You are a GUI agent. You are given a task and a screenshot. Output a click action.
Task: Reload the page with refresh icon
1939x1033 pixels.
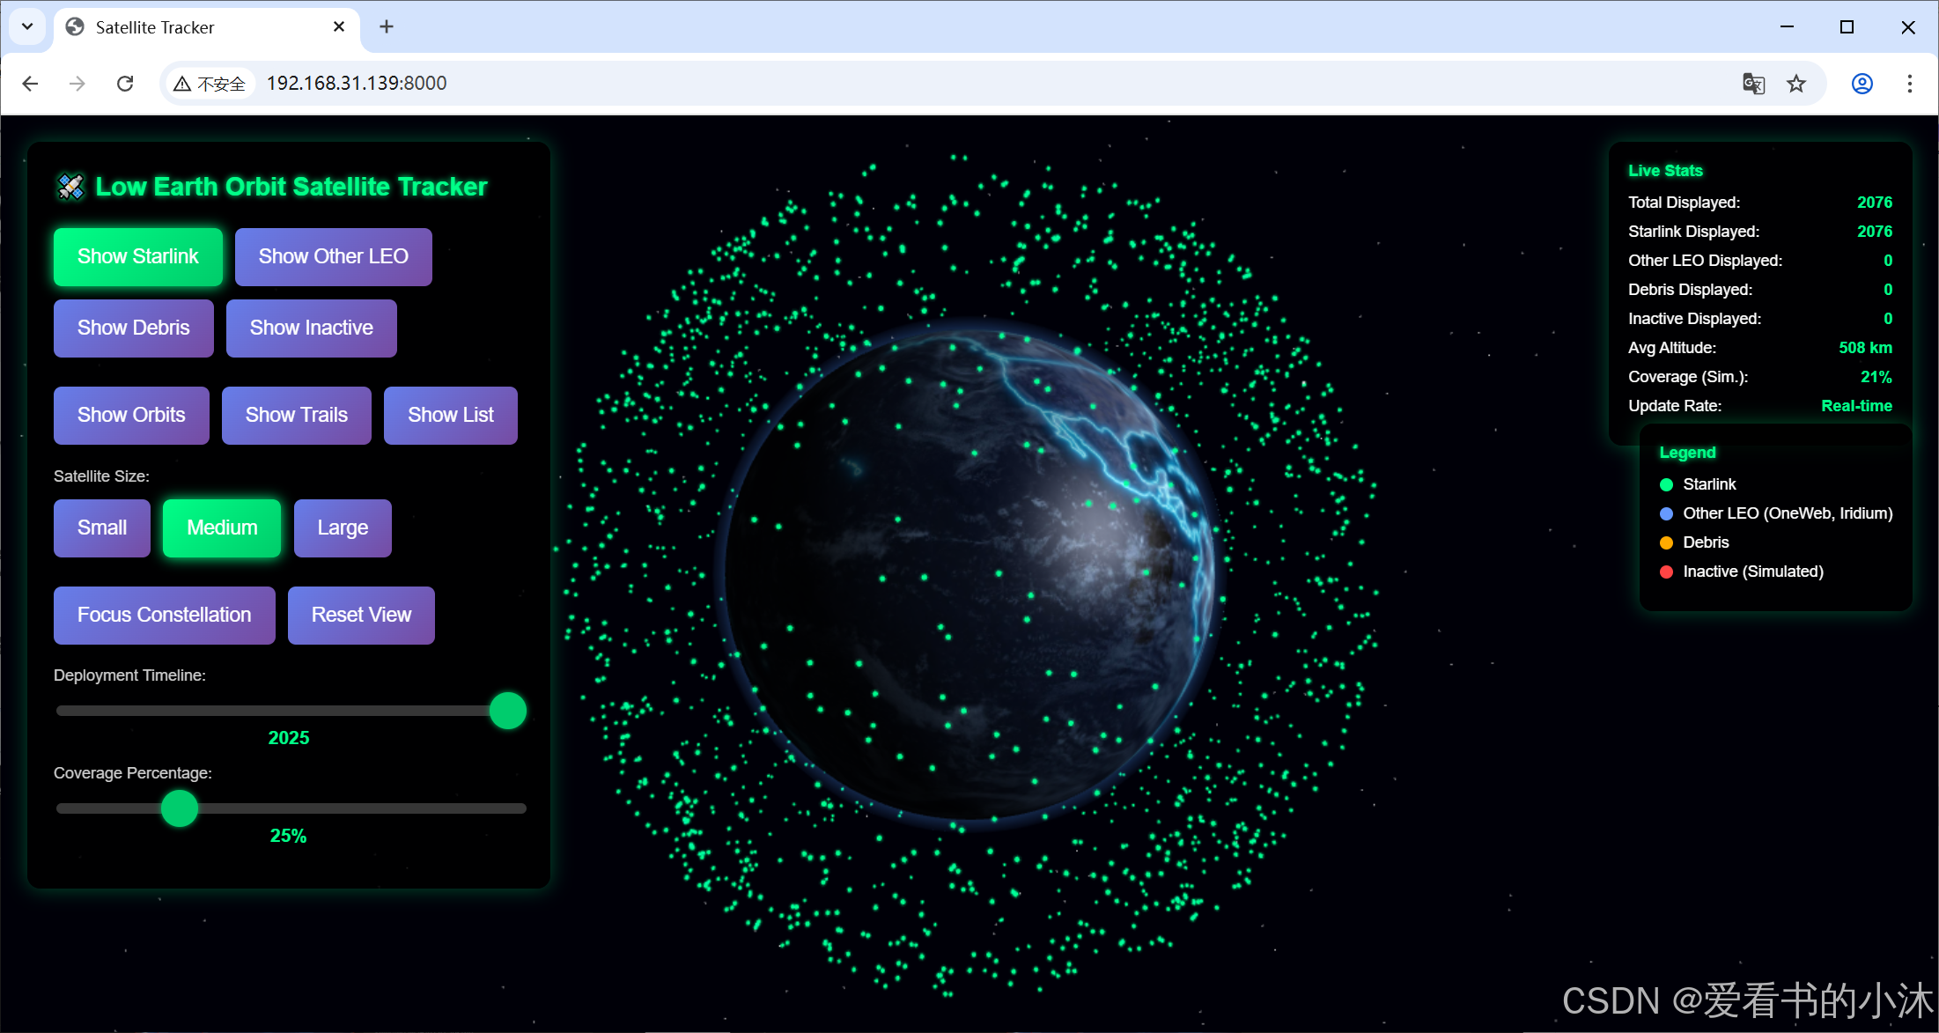pyautogui.click(x=125, y=84)
